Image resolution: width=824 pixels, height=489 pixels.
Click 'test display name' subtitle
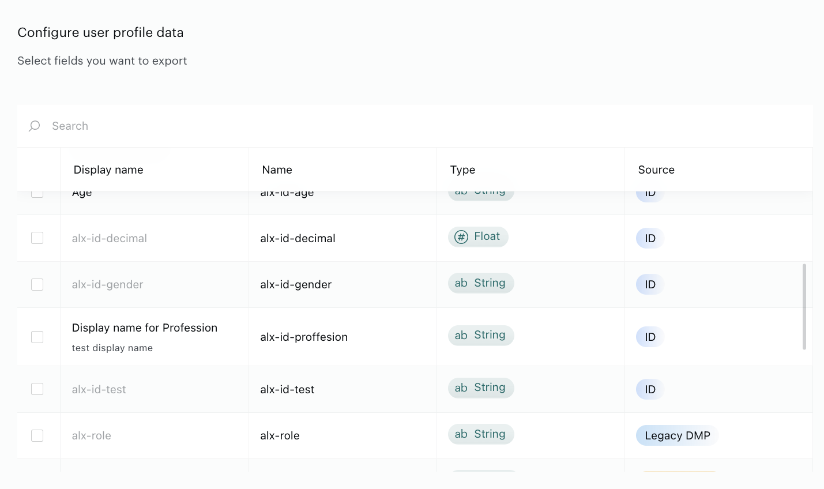click(112, 348)
